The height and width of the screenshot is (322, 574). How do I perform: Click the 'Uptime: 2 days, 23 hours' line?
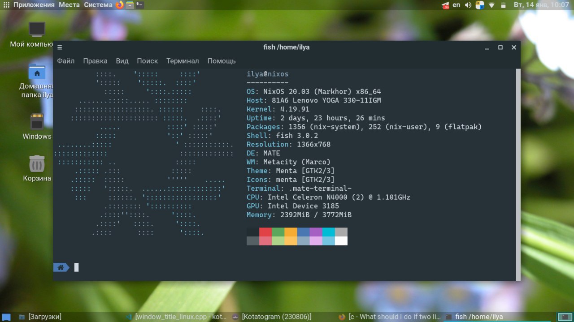pos(316,118)
